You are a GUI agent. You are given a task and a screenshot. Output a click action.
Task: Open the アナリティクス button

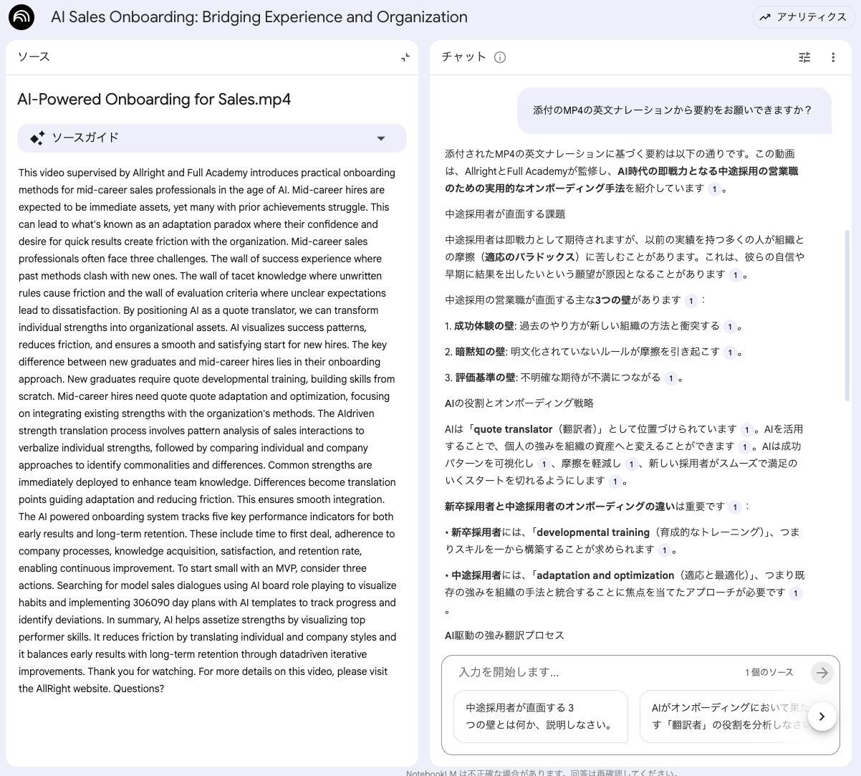click(803, 17)
